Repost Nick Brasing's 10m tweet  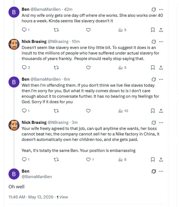(x=56, y=68)
